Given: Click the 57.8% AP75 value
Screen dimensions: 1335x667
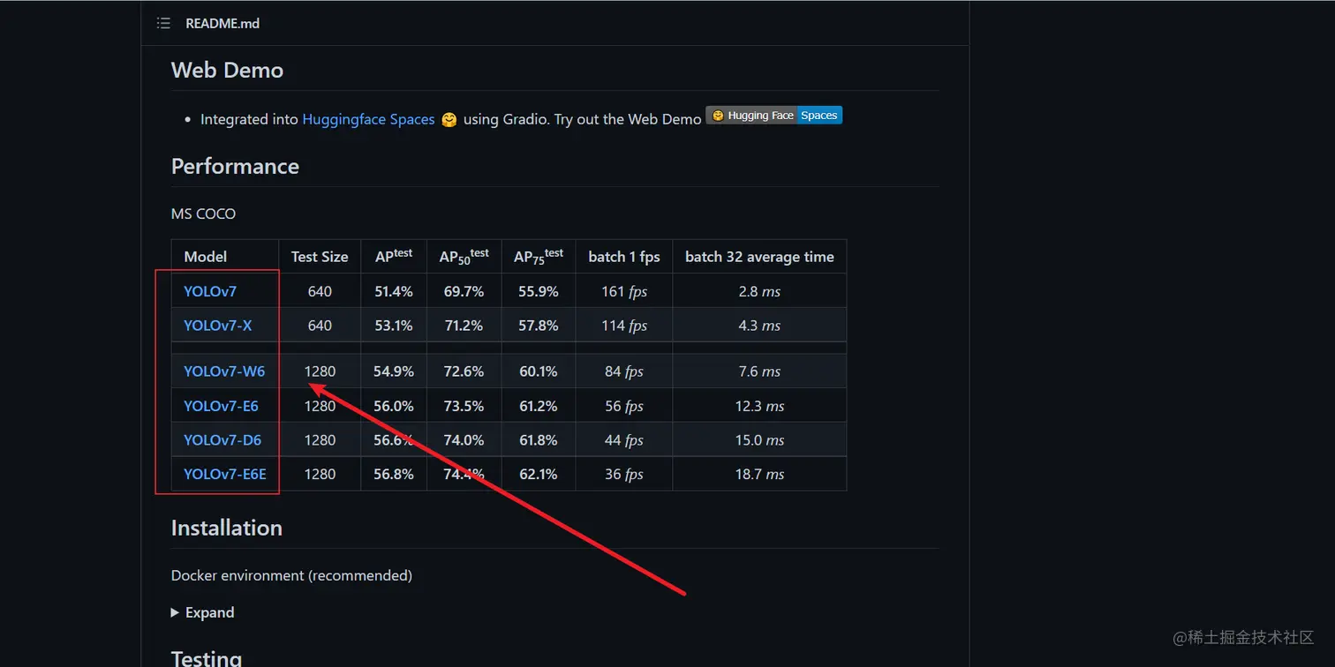Looking at the screenshot, I should pos(539,326).
